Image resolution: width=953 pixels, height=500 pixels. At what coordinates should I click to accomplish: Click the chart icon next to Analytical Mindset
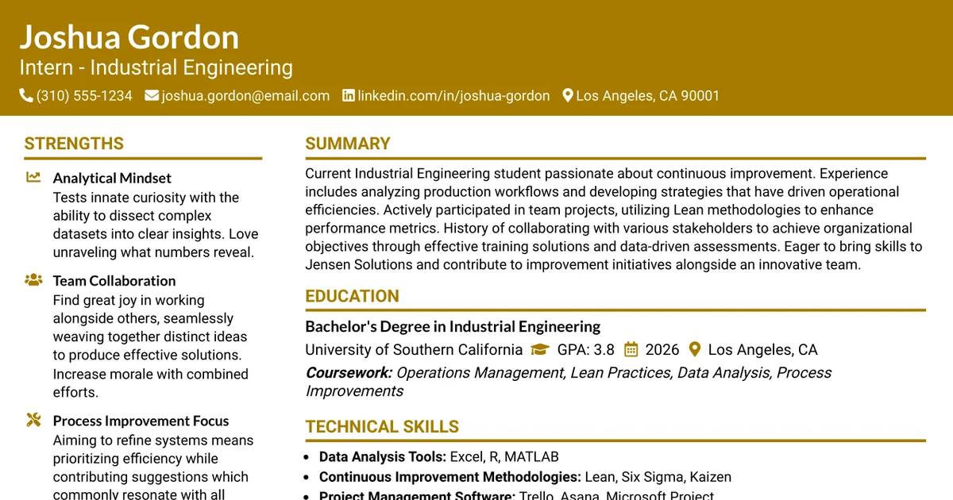pos(33,178)
